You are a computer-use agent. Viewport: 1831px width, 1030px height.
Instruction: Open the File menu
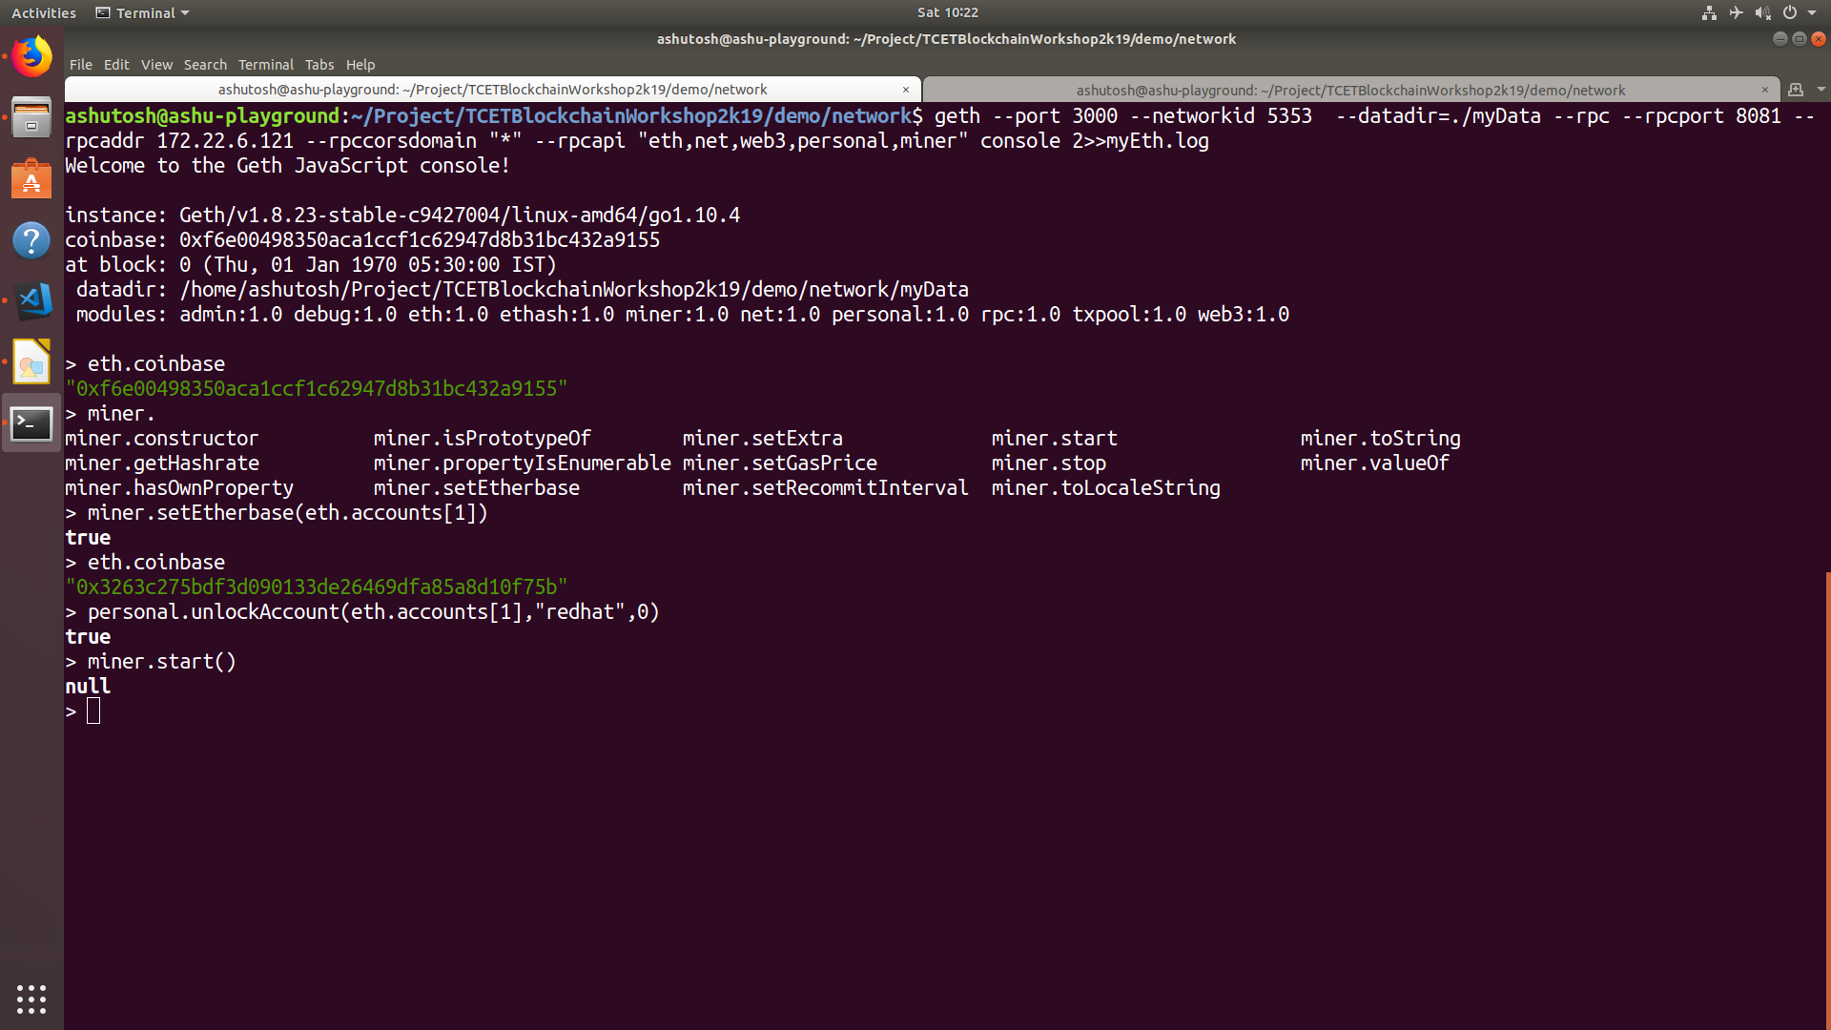[81, 65]
